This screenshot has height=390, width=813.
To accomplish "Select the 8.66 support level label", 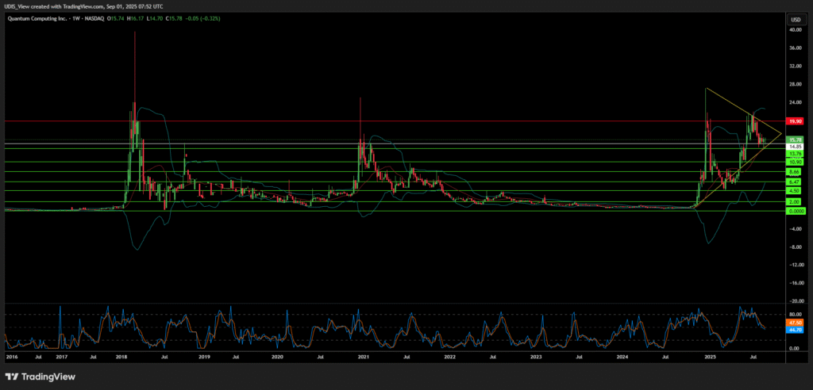I will (x=793, y=172).
